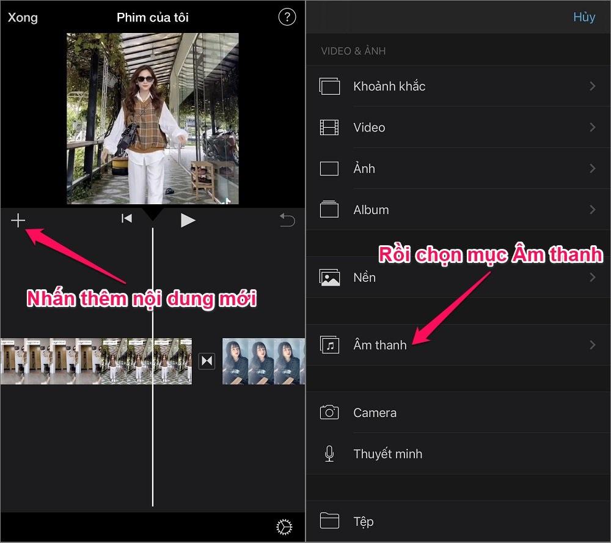Tap the transition icon between timeline clips
611x543 pixels.
pos(207,361)
